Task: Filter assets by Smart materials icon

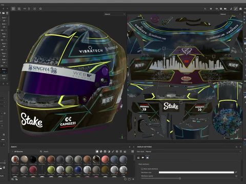Action: pos(101,151)
